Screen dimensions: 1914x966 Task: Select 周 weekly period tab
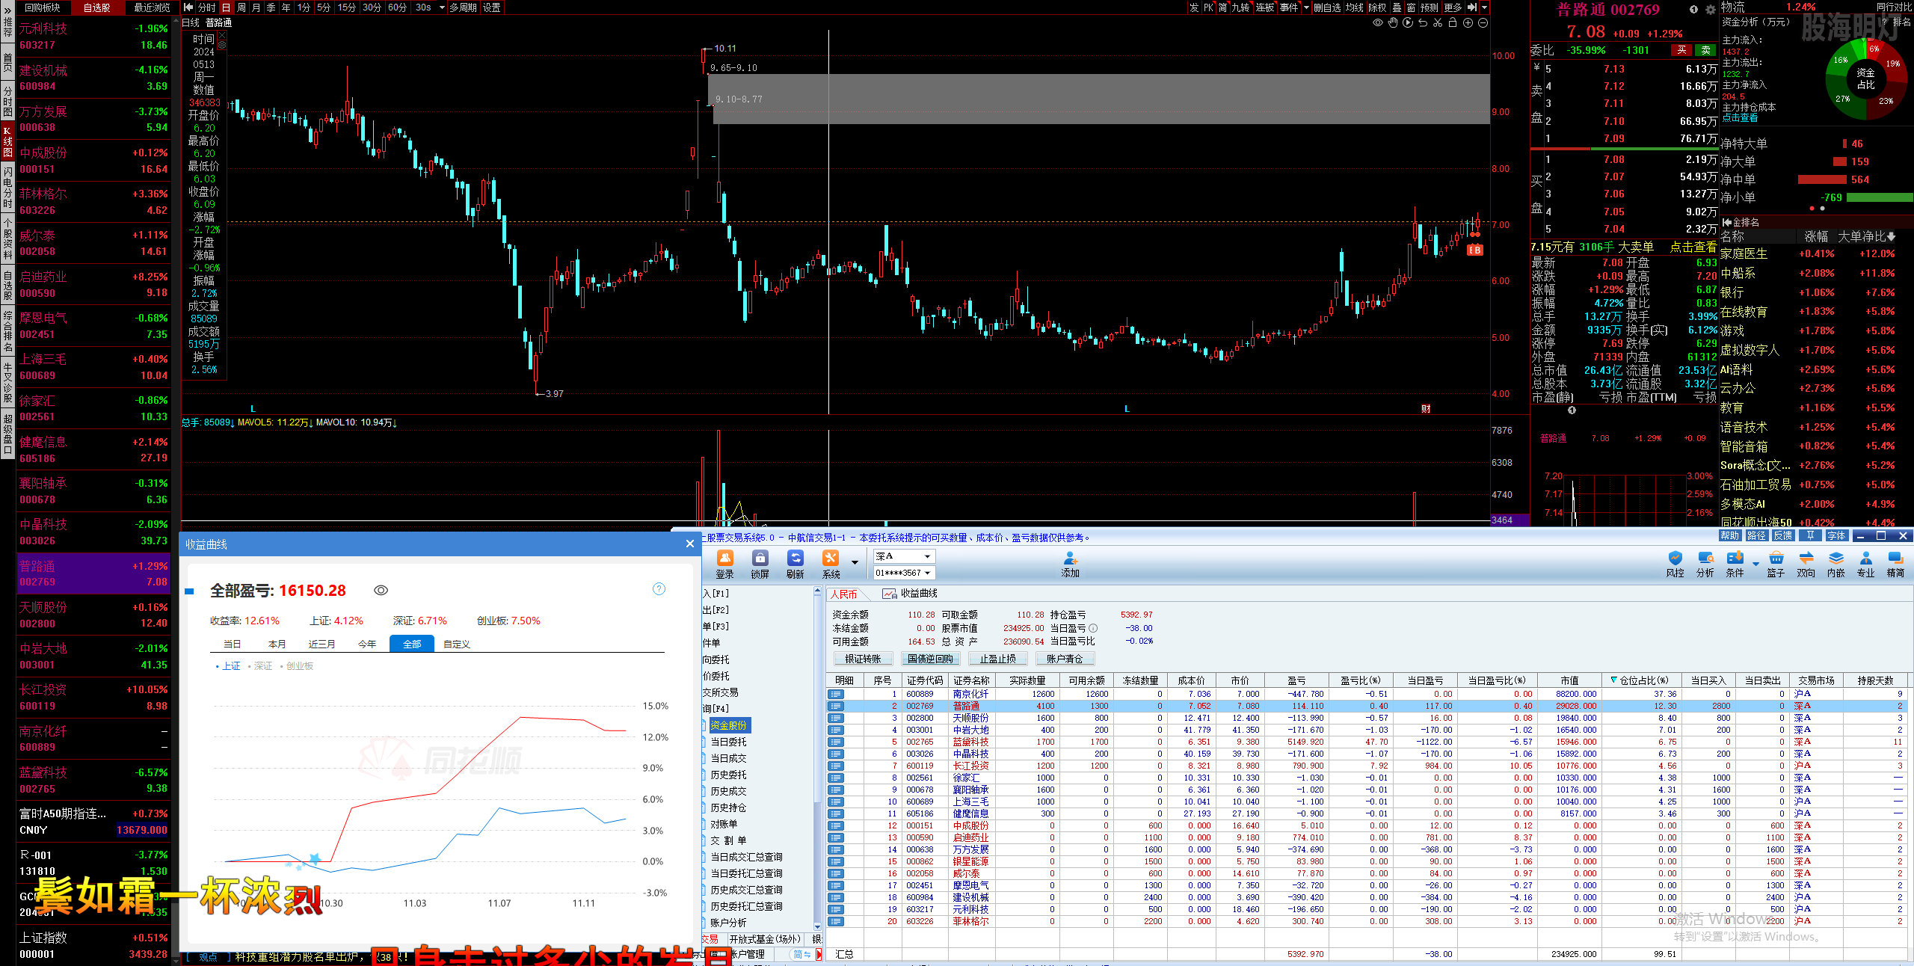click(x=241, y=7)
